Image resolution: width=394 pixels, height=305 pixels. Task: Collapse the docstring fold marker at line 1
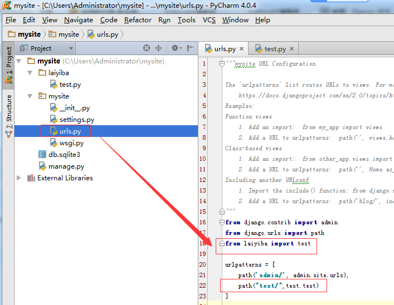(221, 64)
